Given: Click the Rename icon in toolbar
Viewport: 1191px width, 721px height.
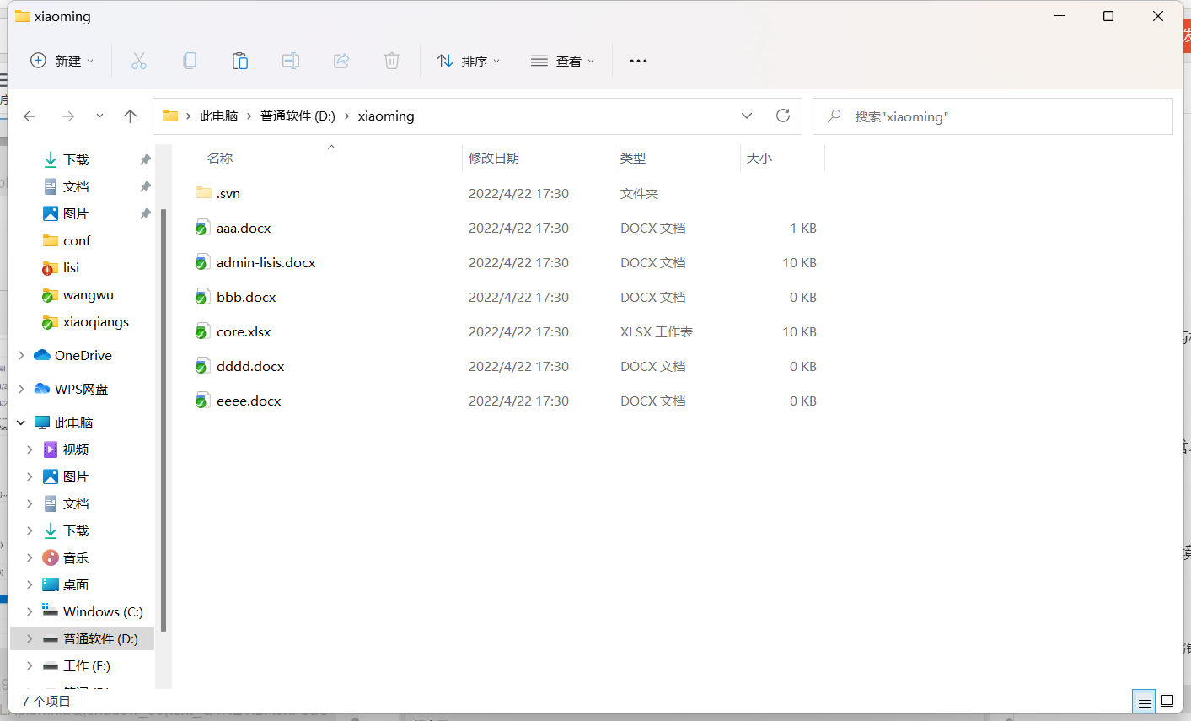Looking at the screenshot, I should click(x=291, y=61).
